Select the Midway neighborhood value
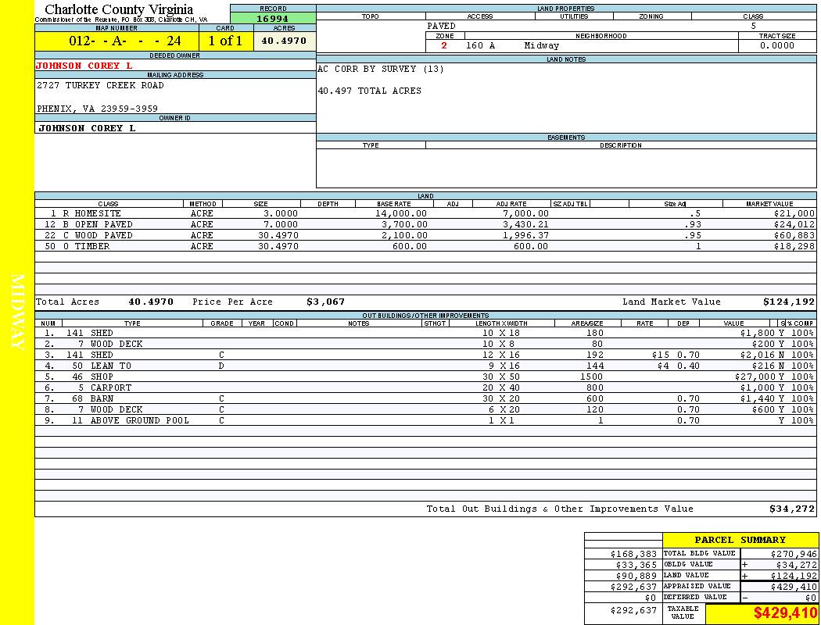Image resolution: width=821 pixels, height=625 pixels. coord(541,45)
